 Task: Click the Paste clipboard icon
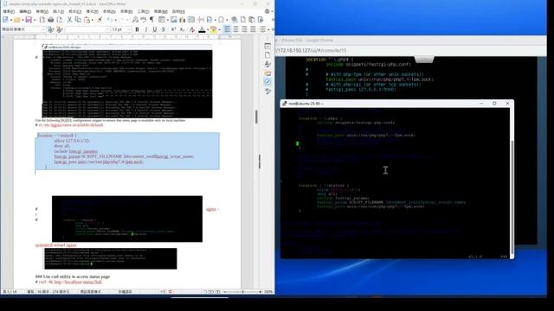coord(87,20)
